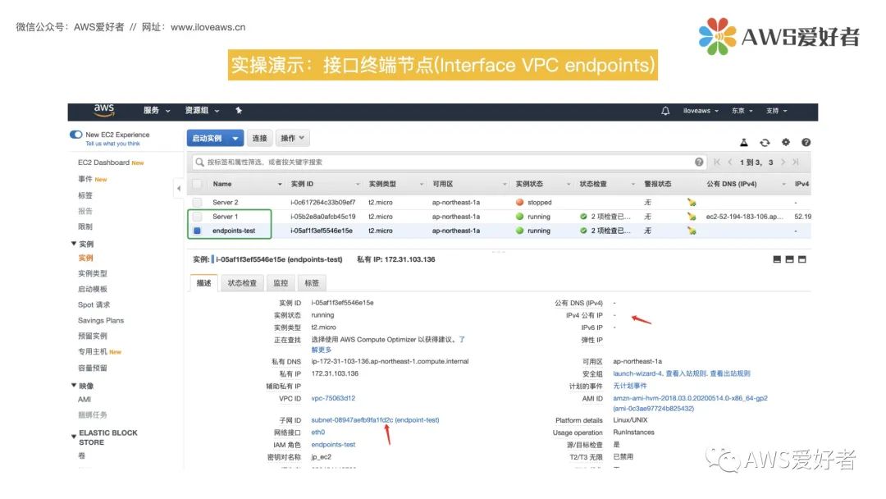Collapse the left sidebar arrow
This screenshot has width=886, height=499.
[x=179, y=188]
